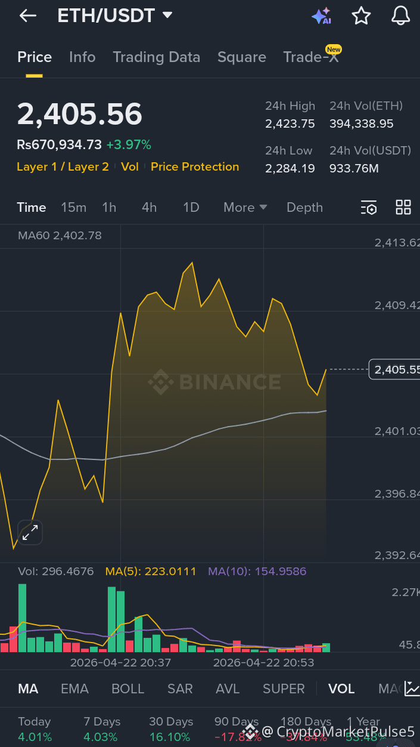The image size is (420, 747).
Task: Select the 4h interval
Action: pyautogui.click(x=150, y=208)
